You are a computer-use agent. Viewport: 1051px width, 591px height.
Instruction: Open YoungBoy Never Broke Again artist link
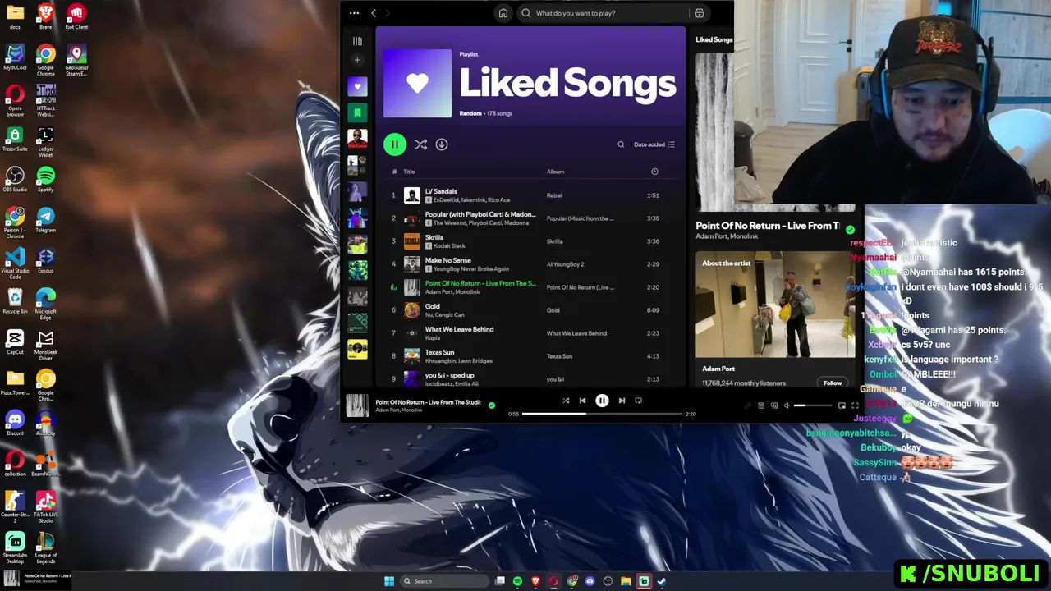(x=470, y=269)
